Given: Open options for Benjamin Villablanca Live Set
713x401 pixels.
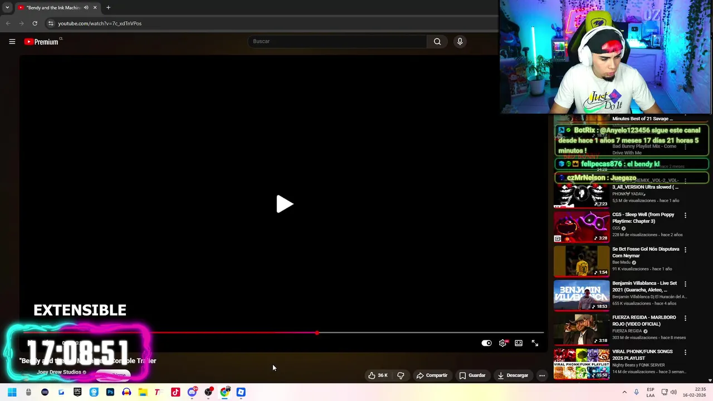Looking at the screenshot, I should tap(685, 283).
